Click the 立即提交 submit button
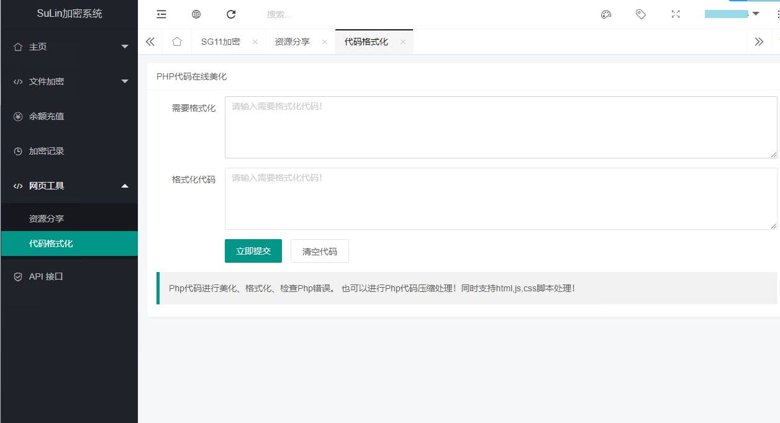 (x=253, y=251)
